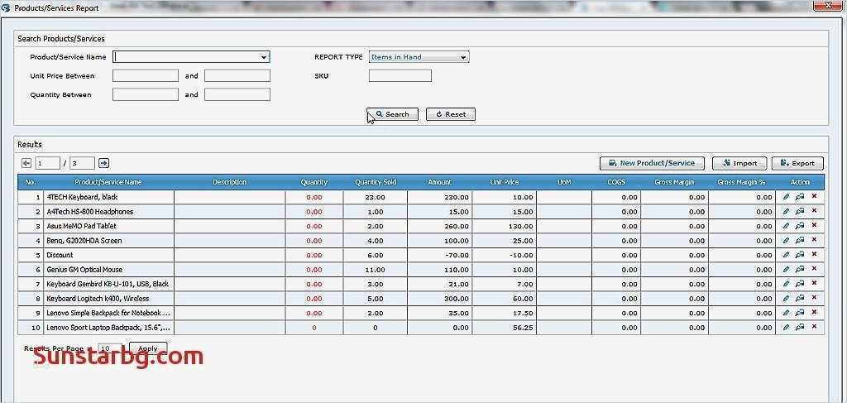View details of Keyboard Gembird KB-U-101
847x403 pixels.
800,284
